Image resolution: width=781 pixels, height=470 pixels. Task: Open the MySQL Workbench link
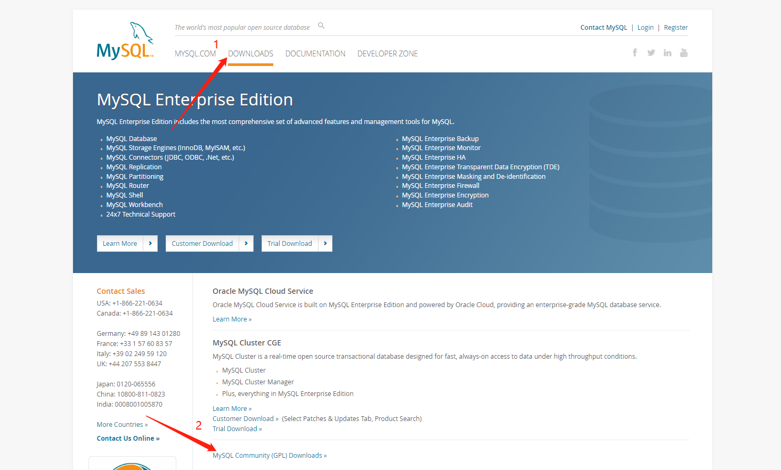(x=134, y=205)
